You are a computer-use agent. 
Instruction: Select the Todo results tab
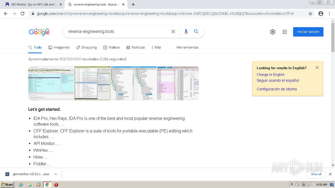click(35, 48)
